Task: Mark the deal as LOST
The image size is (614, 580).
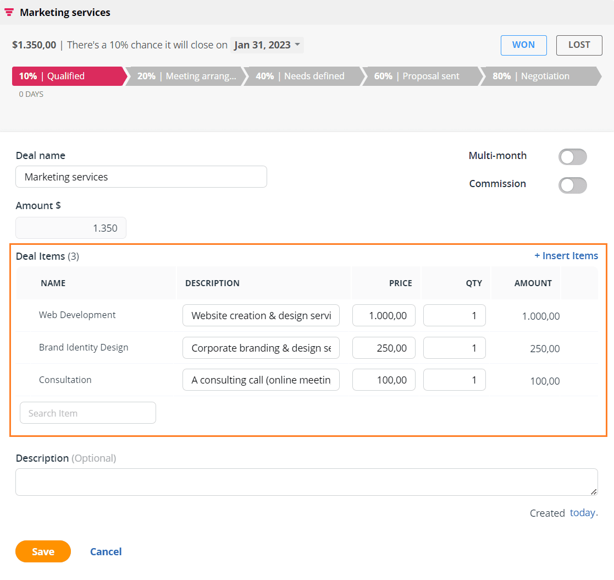Action: click(579, 45)
